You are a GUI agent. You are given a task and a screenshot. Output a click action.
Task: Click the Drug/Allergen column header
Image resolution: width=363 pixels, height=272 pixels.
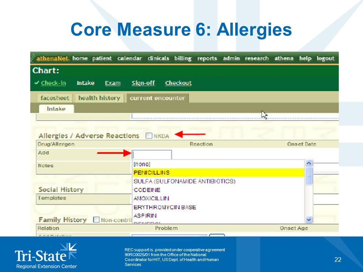pos(56,144)
